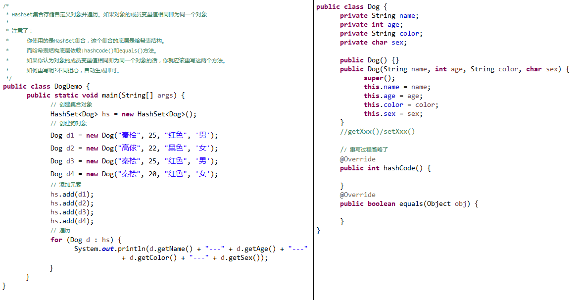This screenshot has width=579, height=300.
Task: Click the main method signature line
Action: [x=105, y=96]
